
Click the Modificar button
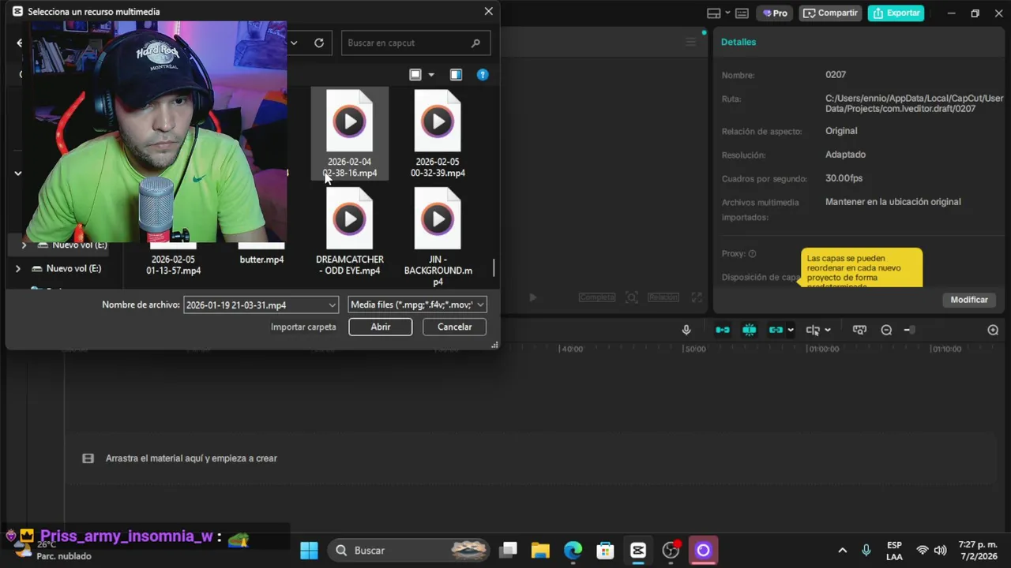(x=969, y=300)
